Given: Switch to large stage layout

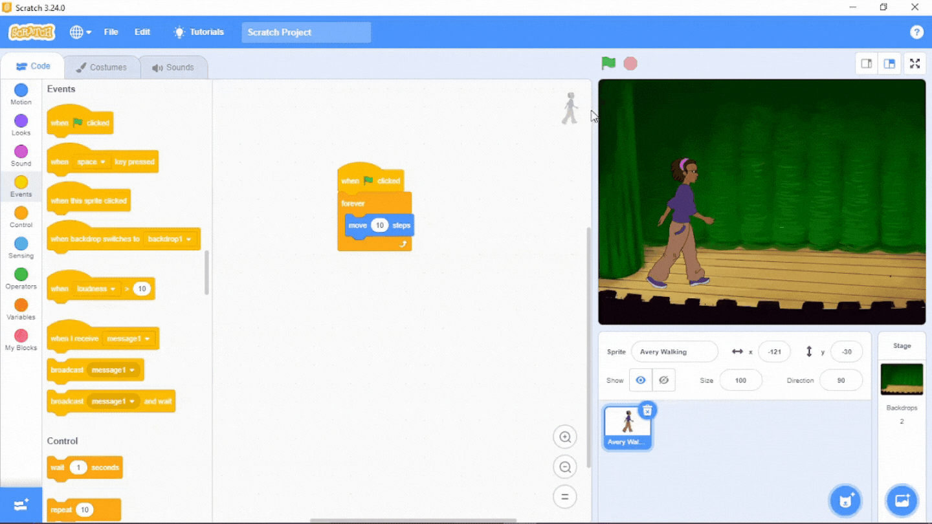Looking at the screenshot, I should point(889,63).
